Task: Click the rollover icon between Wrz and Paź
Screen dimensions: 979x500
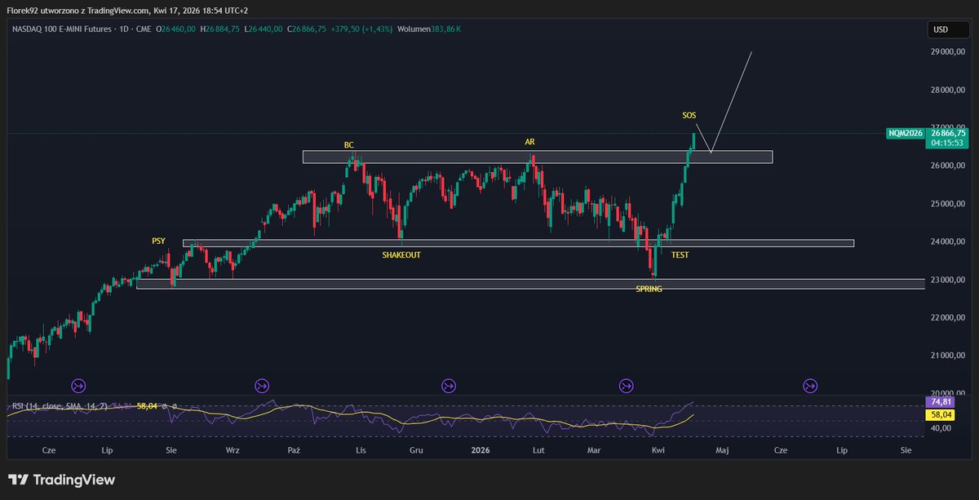Action: (262, 385)
